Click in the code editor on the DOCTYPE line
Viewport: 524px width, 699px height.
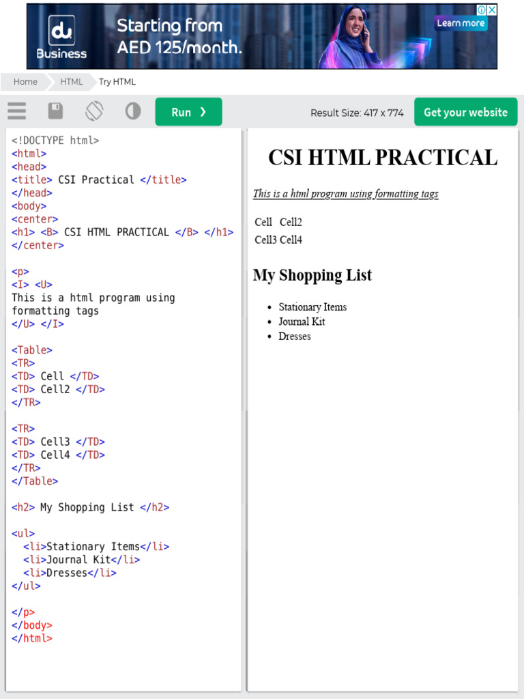55,141
